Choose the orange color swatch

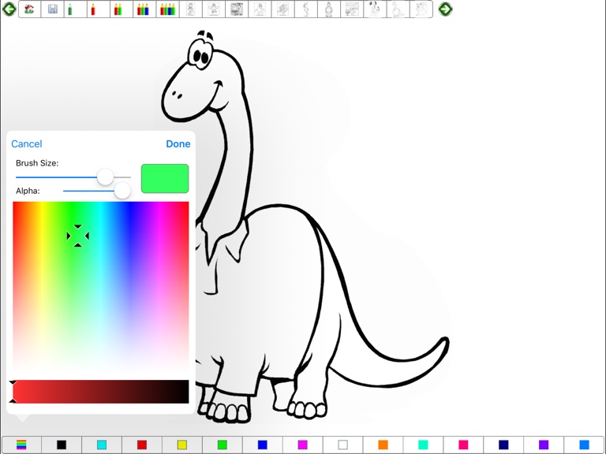[383, 445]
